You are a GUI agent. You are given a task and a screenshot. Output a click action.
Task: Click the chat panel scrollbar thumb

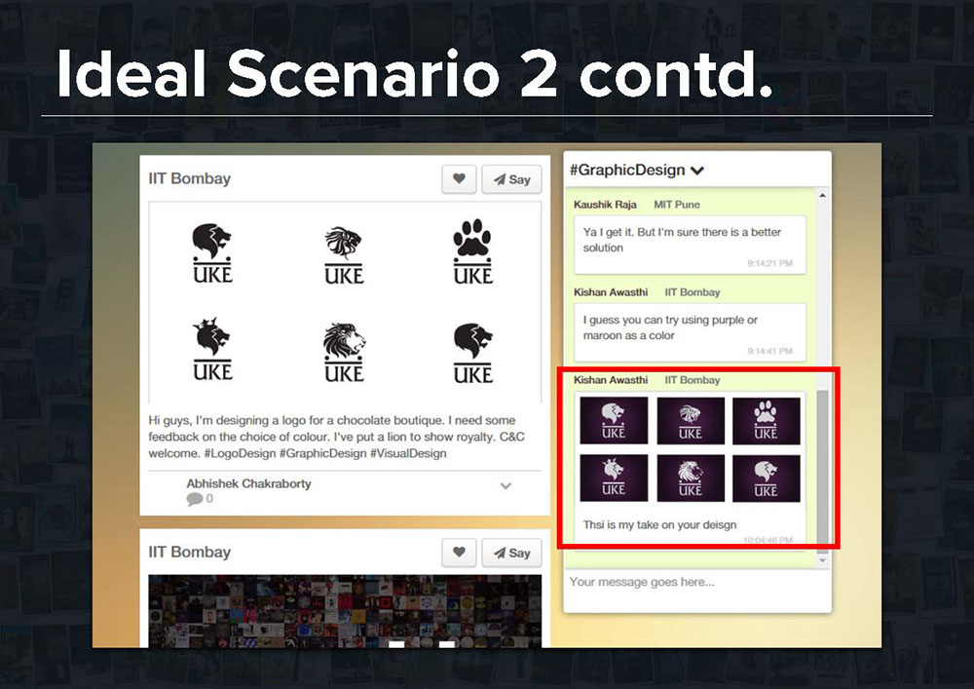point(823,468)
